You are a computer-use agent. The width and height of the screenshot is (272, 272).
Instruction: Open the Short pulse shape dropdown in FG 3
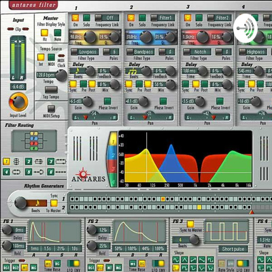point(233,249)
